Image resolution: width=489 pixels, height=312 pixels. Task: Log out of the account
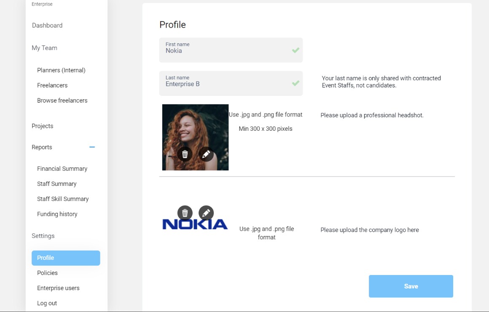pos(47,303)
